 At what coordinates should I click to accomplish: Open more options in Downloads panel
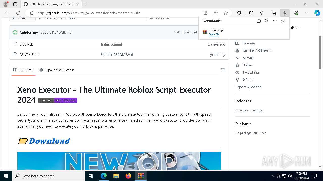click(x=275, y=21)
